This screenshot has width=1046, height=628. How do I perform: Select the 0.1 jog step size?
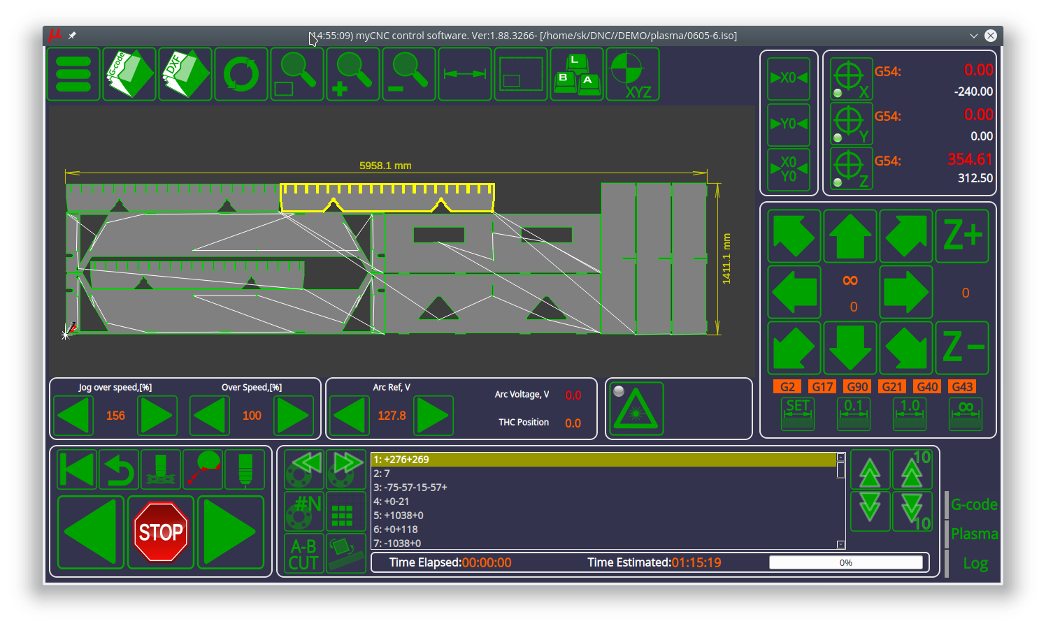point(854,414)
